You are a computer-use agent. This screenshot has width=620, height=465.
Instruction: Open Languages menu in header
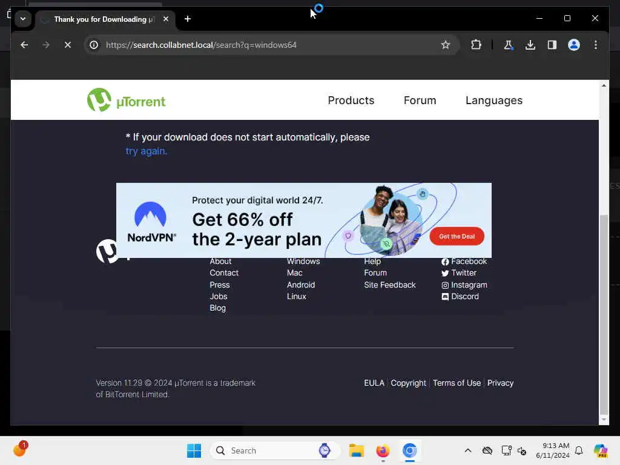(494, 101)
